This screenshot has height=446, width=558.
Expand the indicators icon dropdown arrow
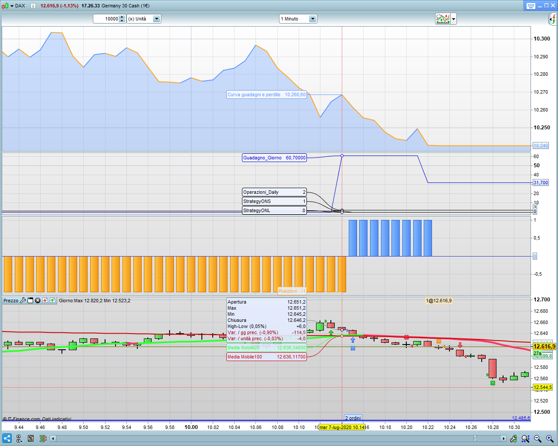(x=453, y=19)
